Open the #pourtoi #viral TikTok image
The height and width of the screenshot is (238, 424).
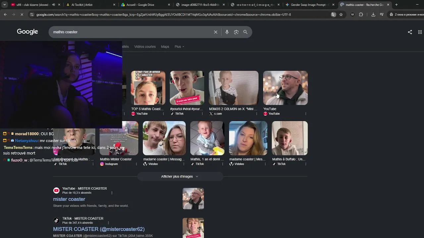[187, 88]
